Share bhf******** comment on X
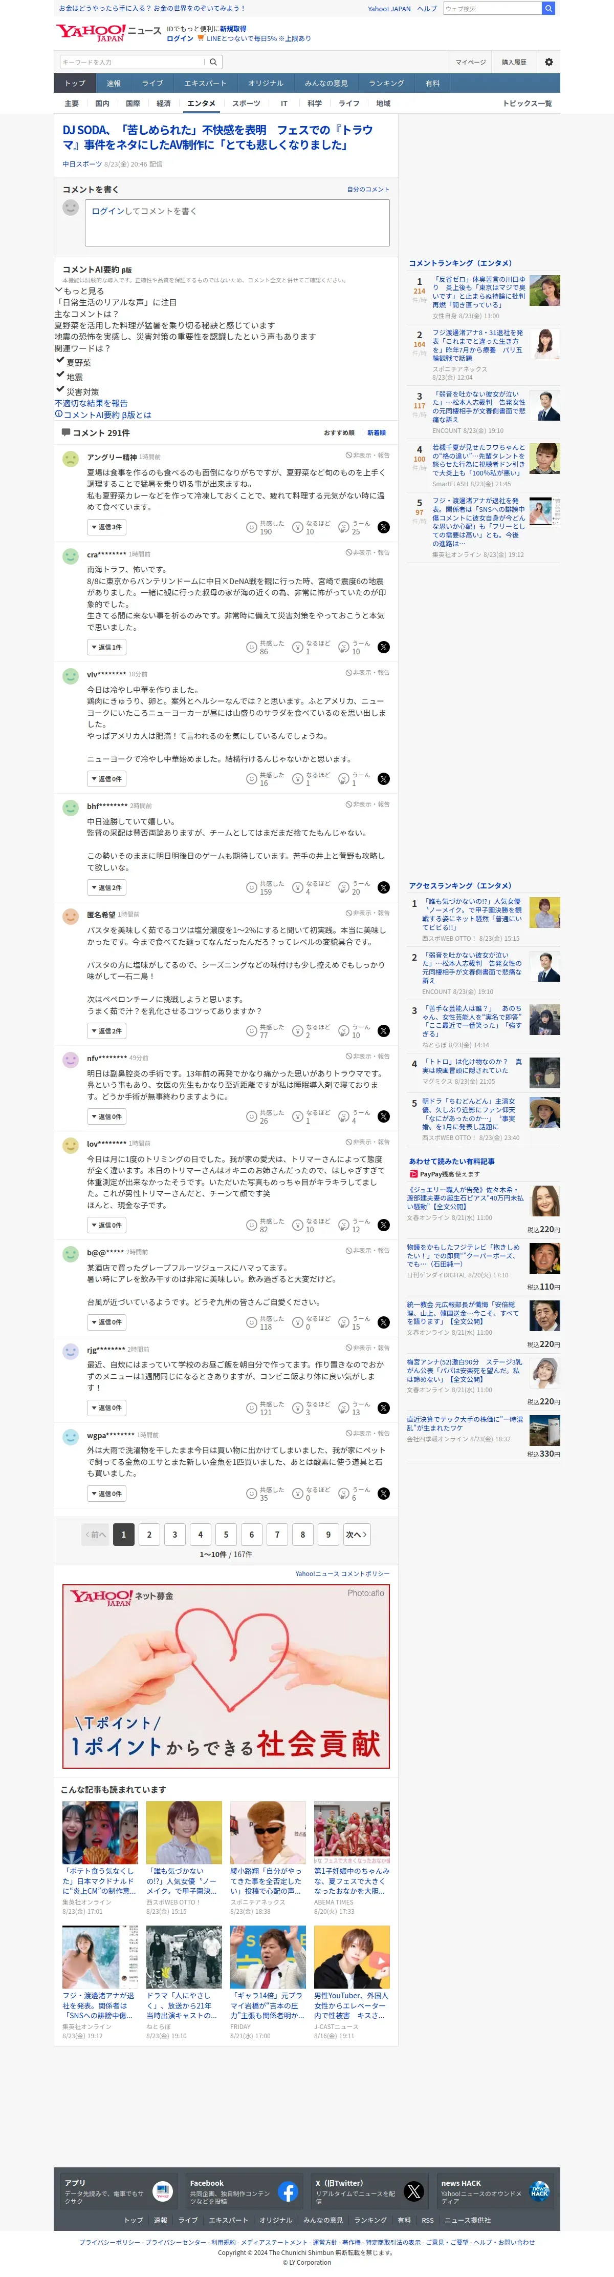This screenshot has width=614, height=2277. tap(384, 887)
